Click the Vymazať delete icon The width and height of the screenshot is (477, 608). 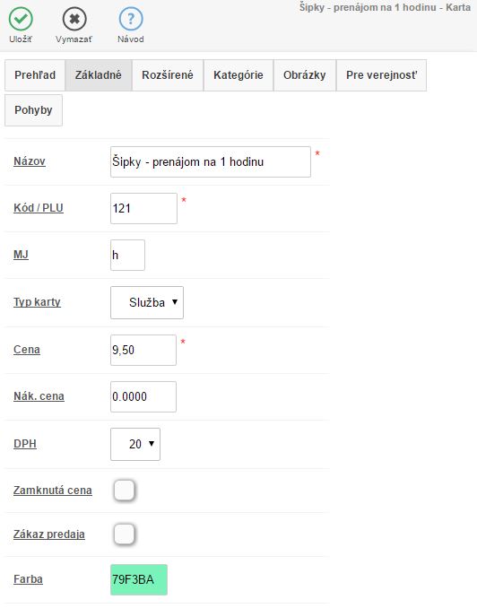pyautogui.click(x=74, y=19)
